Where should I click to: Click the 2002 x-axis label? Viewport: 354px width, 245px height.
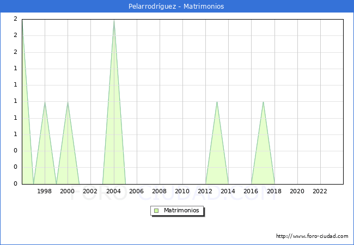[90, 191]
